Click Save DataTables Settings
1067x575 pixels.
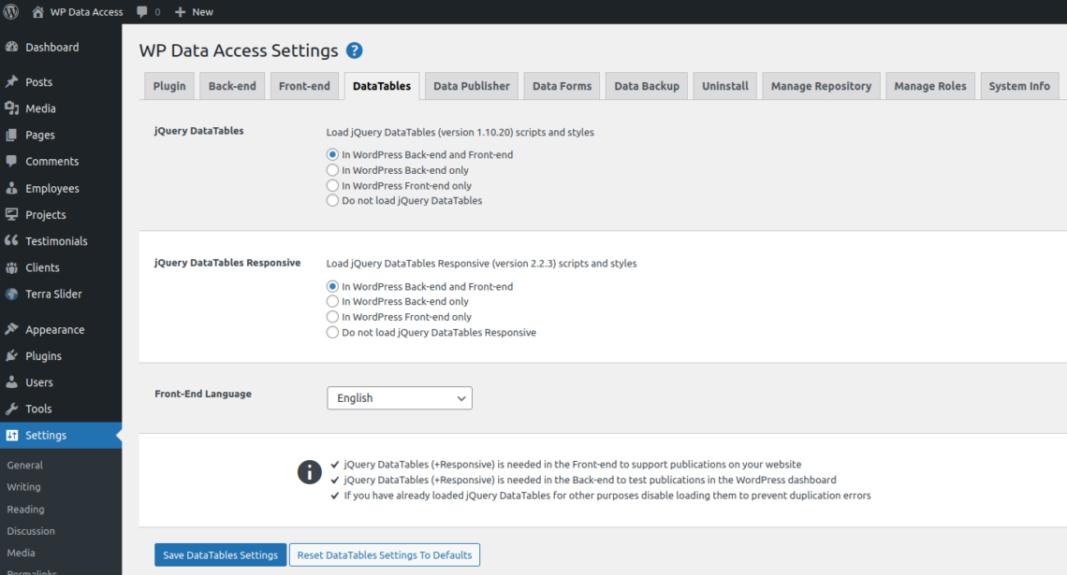pos(220,554)
